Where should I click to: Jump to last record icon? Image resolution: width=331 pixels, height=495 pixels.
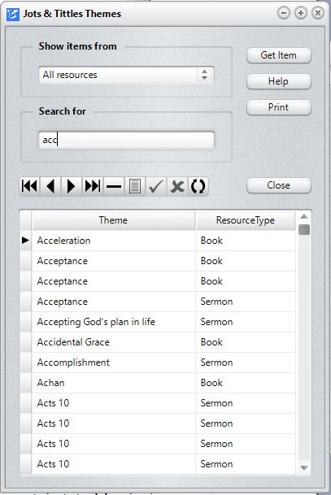[x=93, y=186]
